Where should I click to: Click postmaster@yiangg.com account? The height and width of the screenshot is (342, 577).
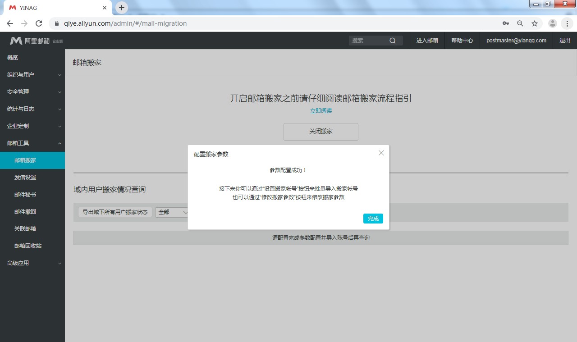516,41
